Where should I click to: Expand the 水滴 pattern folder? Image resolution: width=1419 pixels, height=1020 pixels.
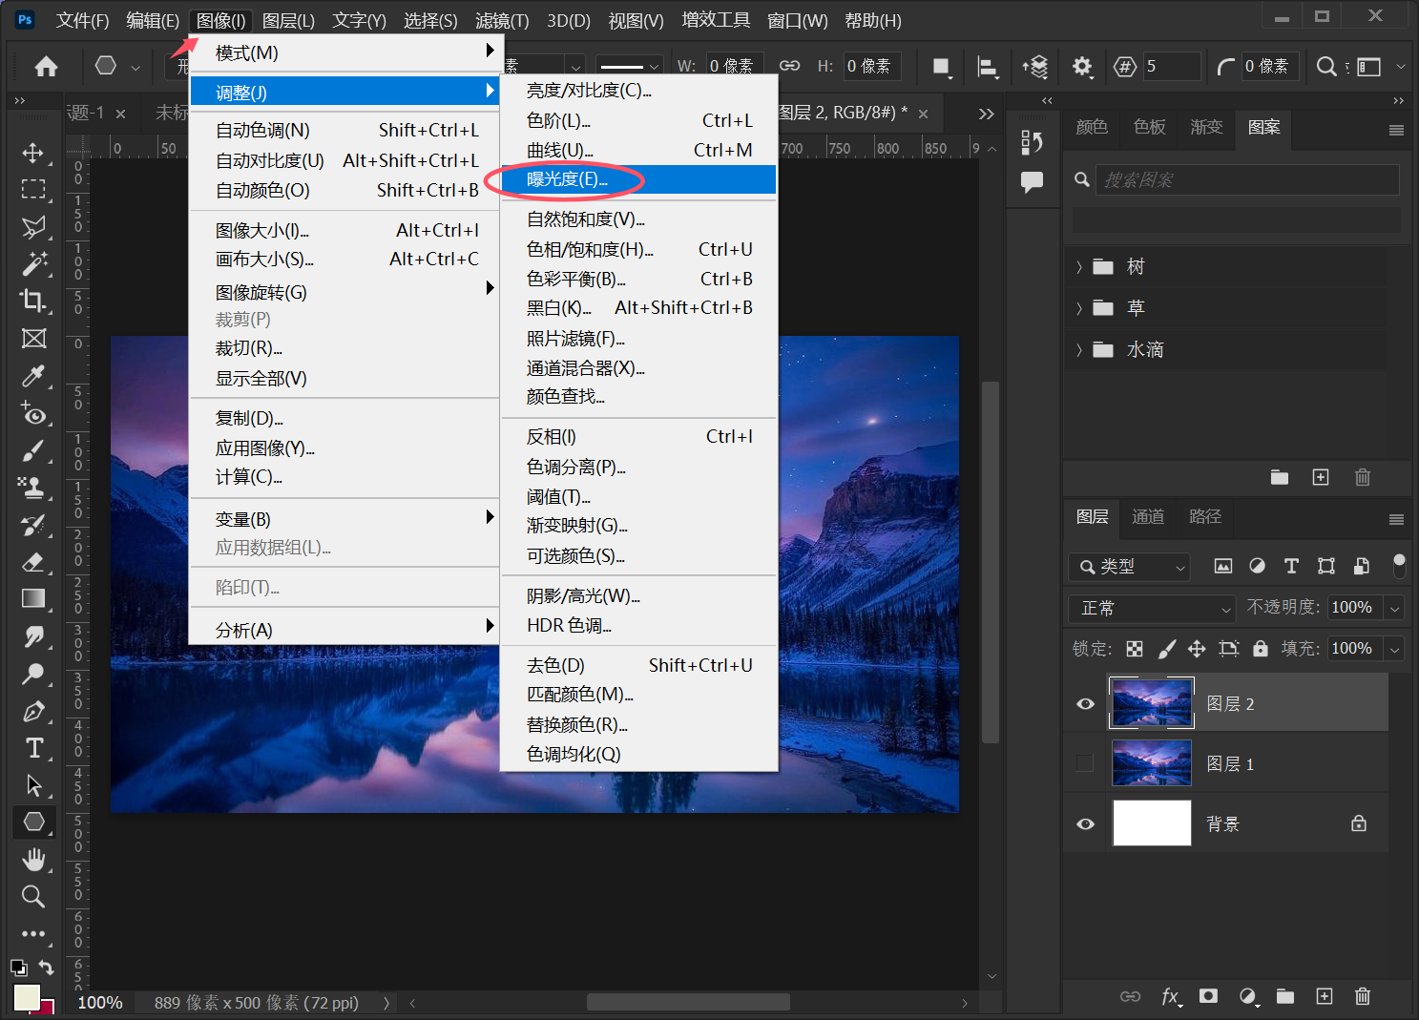point(1079,350)
